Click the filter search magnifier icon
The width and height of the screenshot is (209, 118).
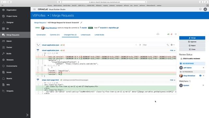pos(168,45)
